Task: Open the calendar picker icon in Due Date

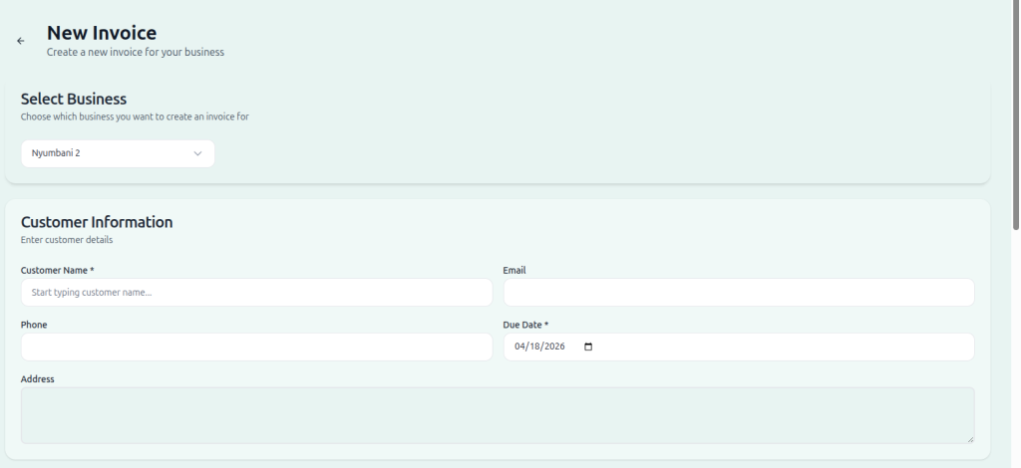Action: pos(588,348)
